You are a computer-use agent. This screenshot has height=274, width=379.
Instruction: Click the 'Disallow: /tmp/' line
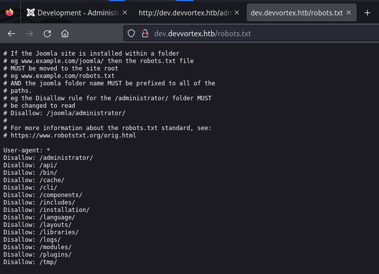coord(30,262)
